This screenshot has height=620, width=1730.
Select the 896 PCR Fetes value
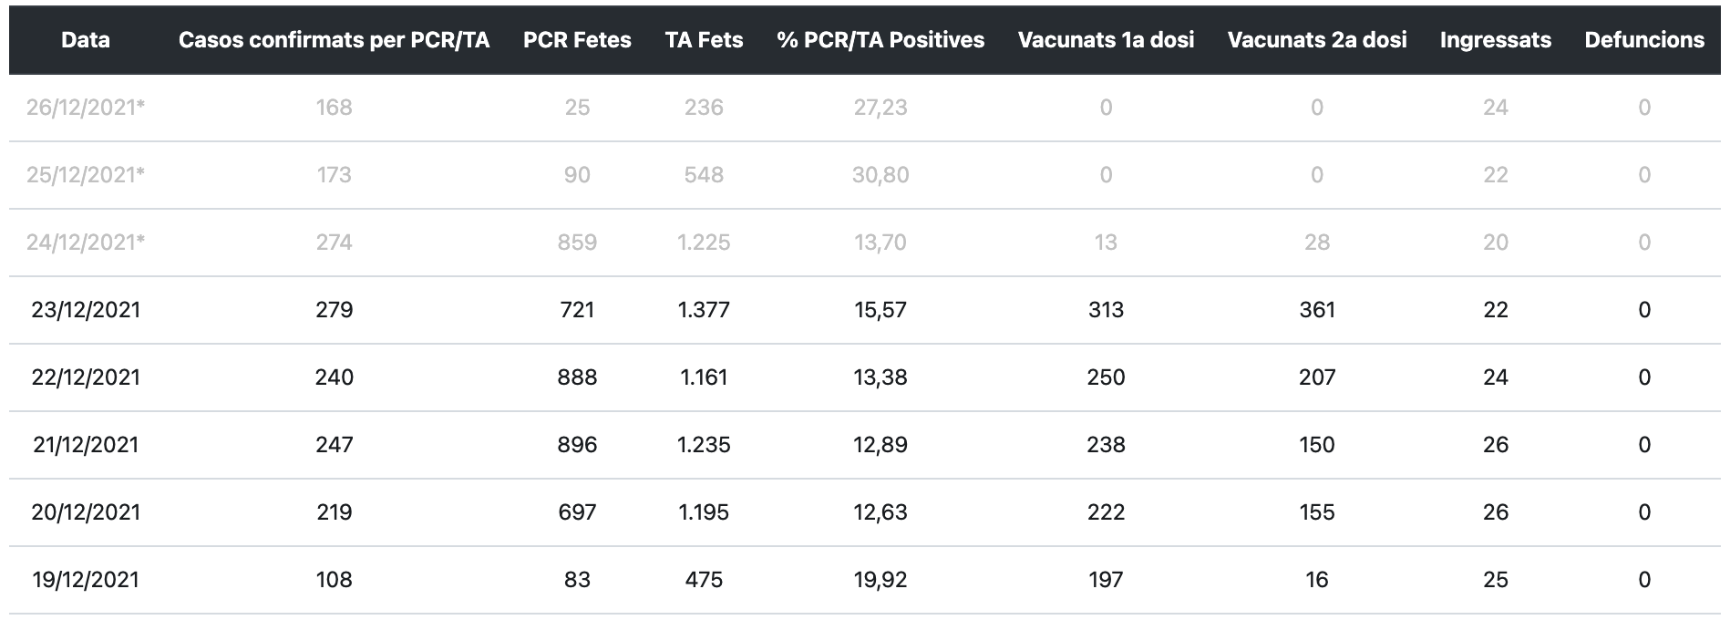tap(577, 445)
